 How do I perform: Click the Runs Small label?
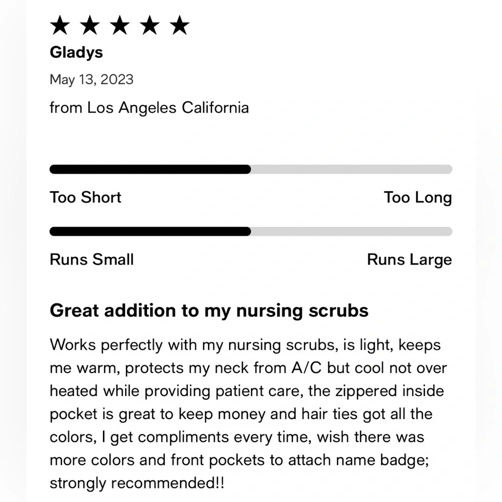coord(91,260)
